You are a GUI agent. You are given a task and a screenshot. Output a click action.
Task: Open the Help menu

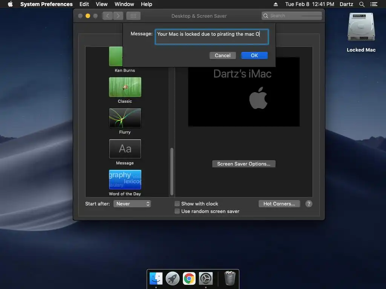pyautogui.click(x=147, y=4)
